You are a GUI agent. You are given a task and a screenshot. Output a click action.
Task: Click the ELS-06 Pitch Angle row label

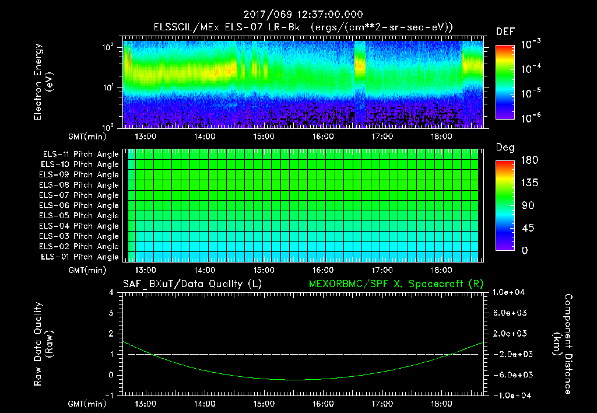pos(79,205)
